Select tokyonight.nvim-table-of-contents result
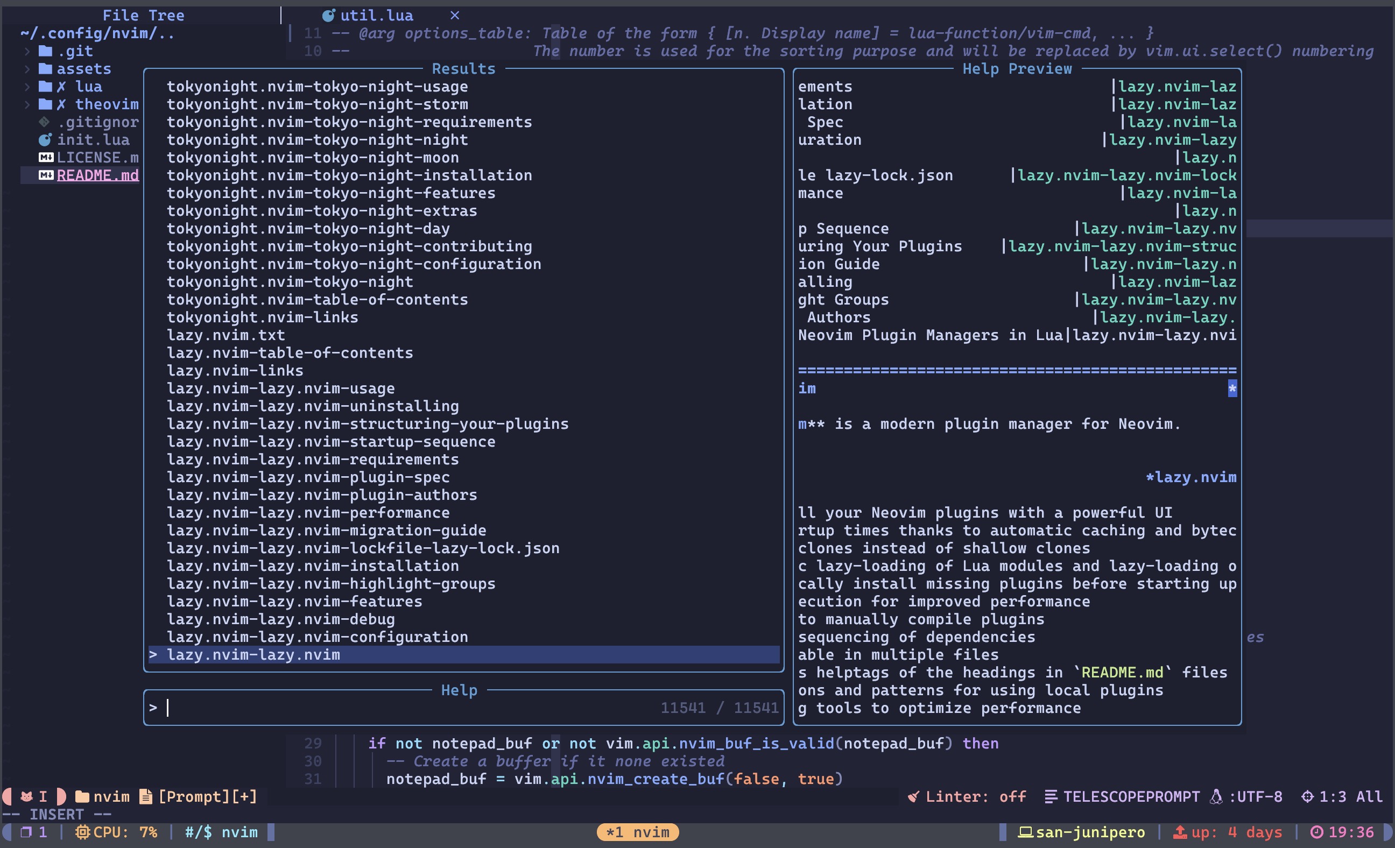This screenshot has width=1395, height=848. 317,300
